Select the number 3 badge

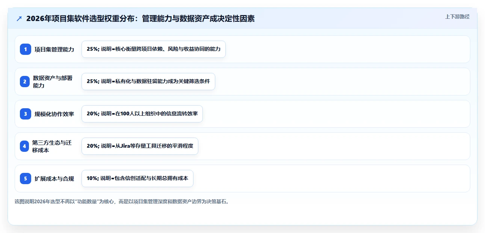point(26,114)
